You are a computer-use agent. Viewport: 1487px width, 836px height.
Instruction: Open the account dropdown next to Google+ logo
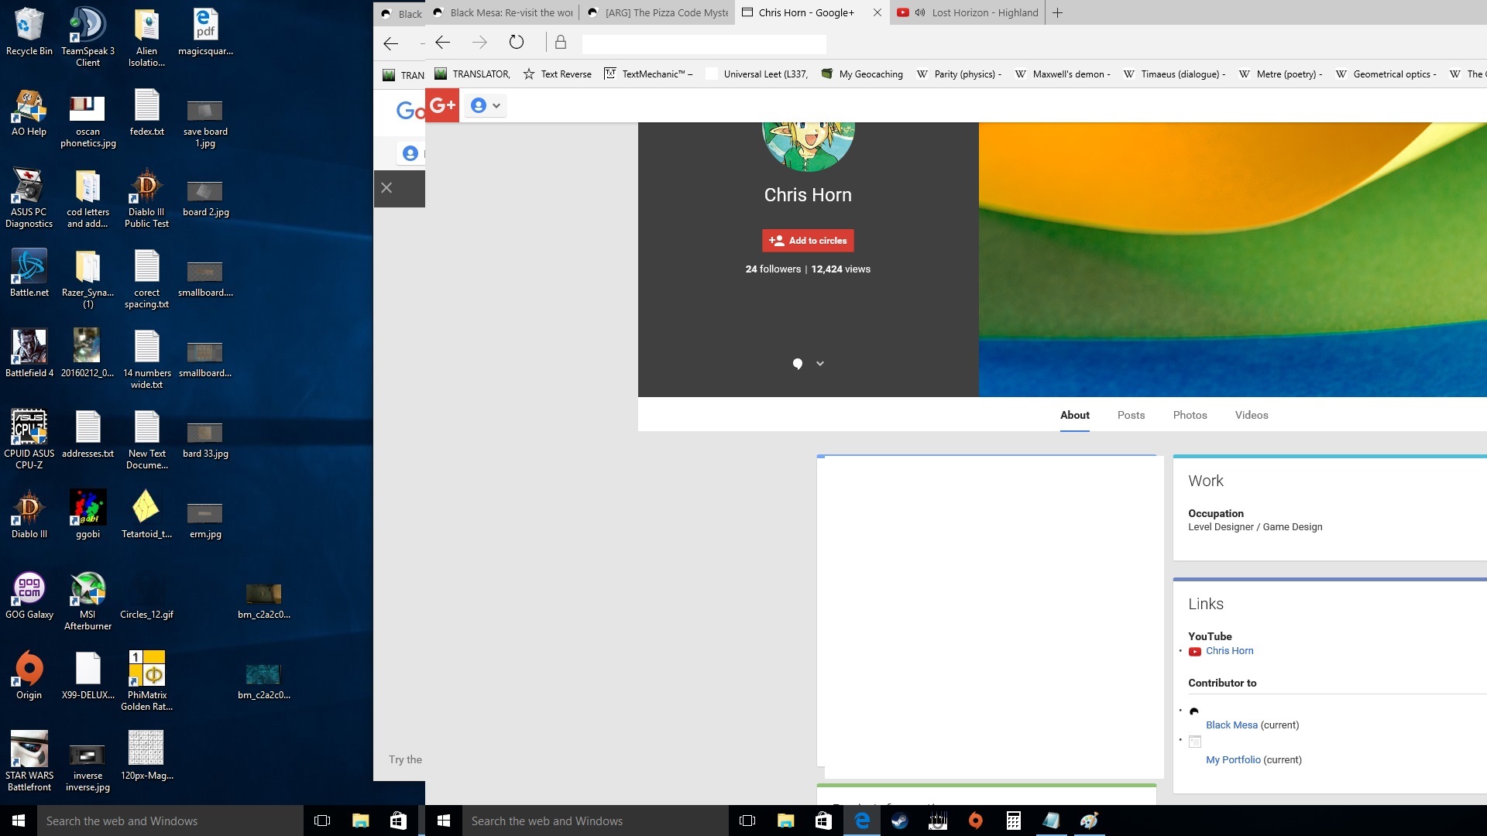[486, 105]
